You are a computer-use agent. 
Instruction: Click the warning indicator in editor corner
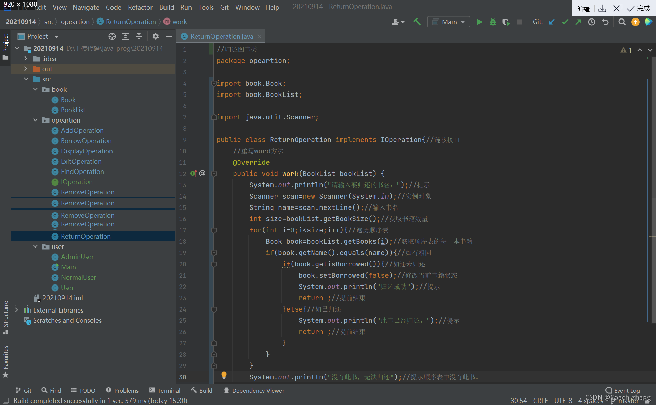[x=626, y=50]
